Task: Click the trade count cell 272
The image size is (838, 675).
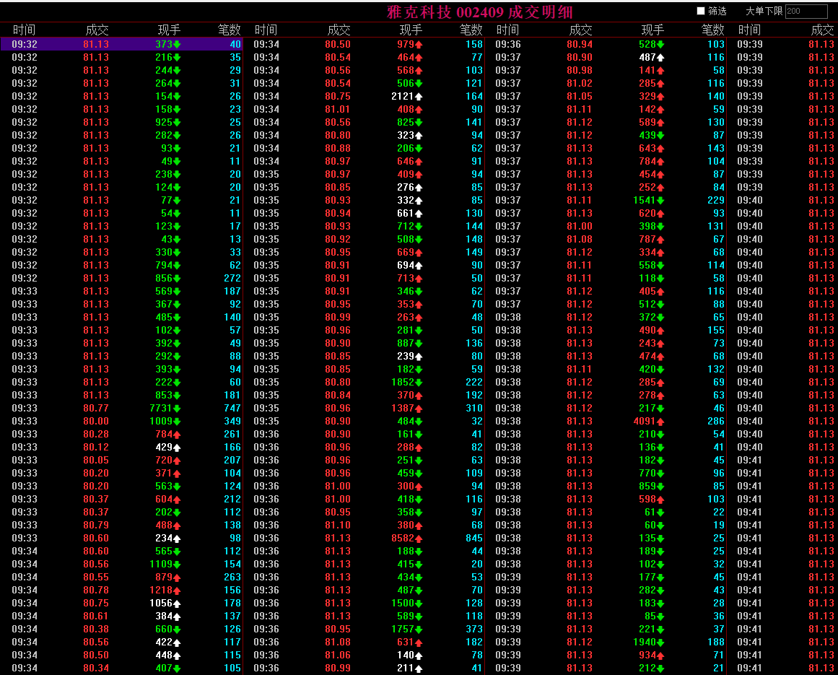Action: tap(232, 278)
